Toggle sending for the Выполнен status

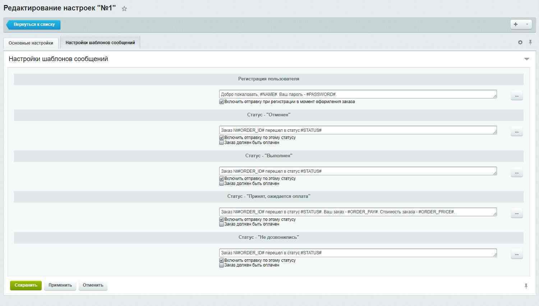221,179
